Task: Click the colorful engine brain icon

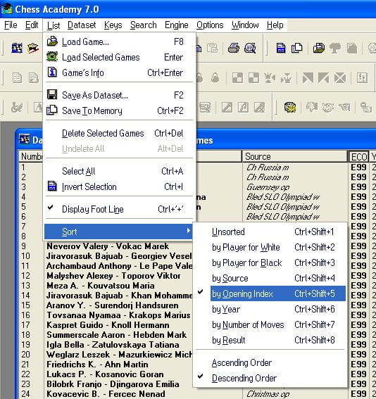Action: [x=290, y=107]
